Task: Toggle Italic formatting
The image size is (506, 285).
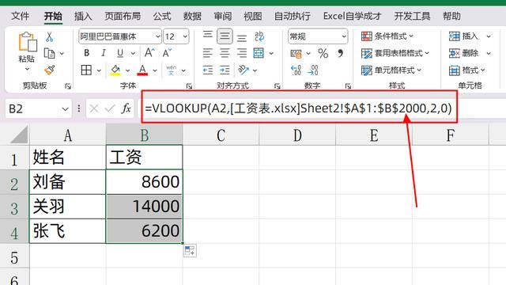Action: tap(104, 53)
